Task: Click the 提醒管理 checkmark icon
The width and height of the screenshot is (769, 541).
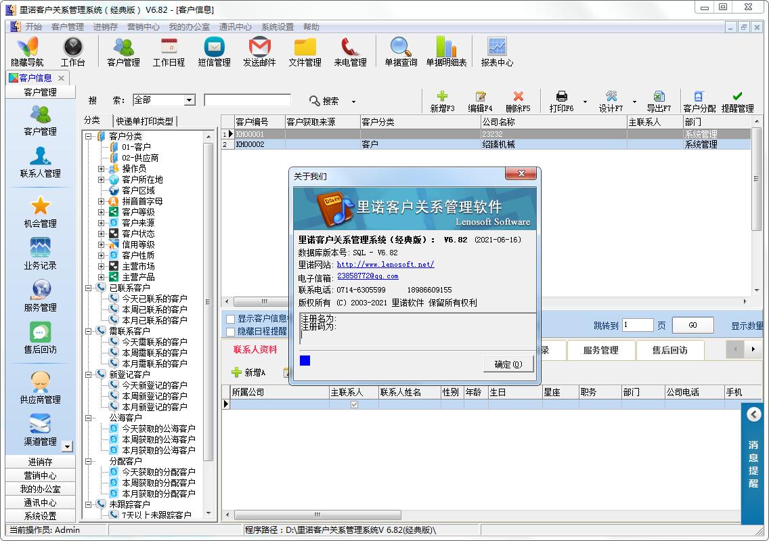Action: coord(738,102)
